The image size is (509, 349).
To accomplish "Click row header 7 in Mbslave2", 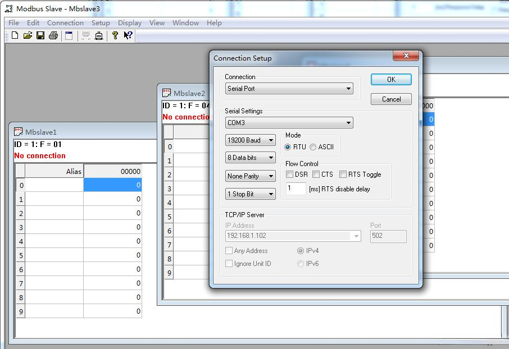I will point(169,245).
